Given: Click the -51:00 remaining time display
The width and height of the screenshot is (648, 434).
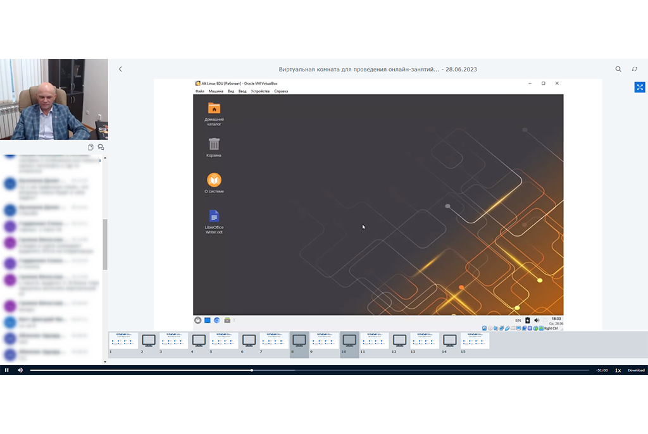Looking at the screenshot, I should [602, 370].
